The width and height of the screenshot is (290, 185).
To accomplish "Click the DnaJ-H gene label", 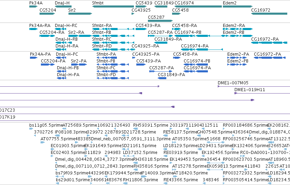I will pos(62,3).
